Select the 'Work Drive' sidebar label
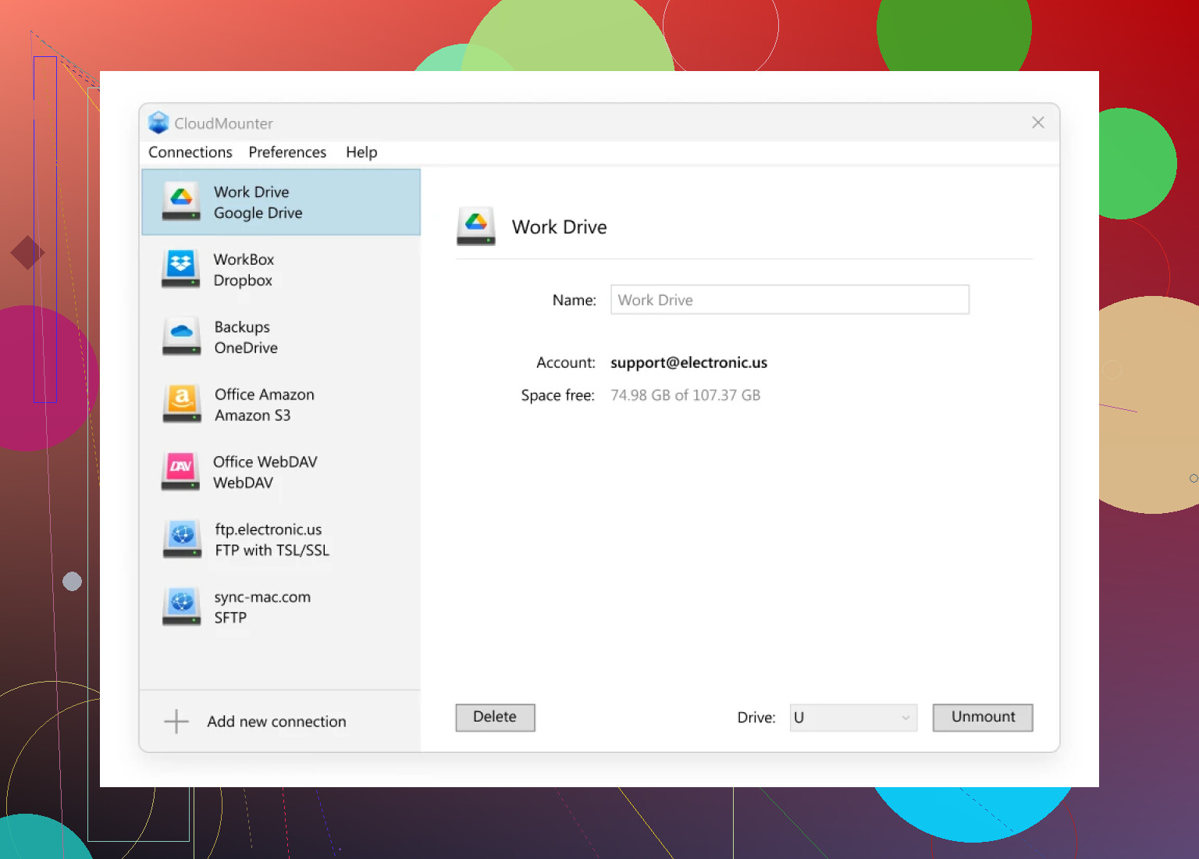 point(251,192)
